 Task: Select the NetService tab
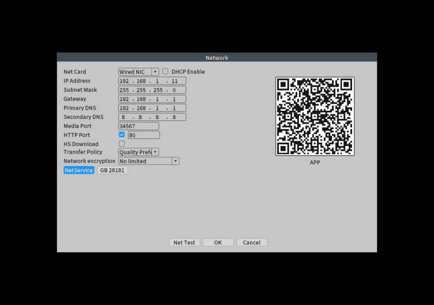click(79, 170)
